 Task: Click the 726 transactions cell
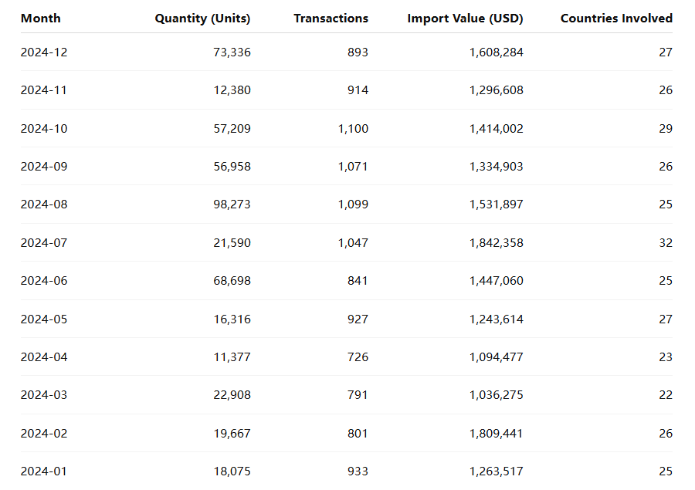pos(357,357)
